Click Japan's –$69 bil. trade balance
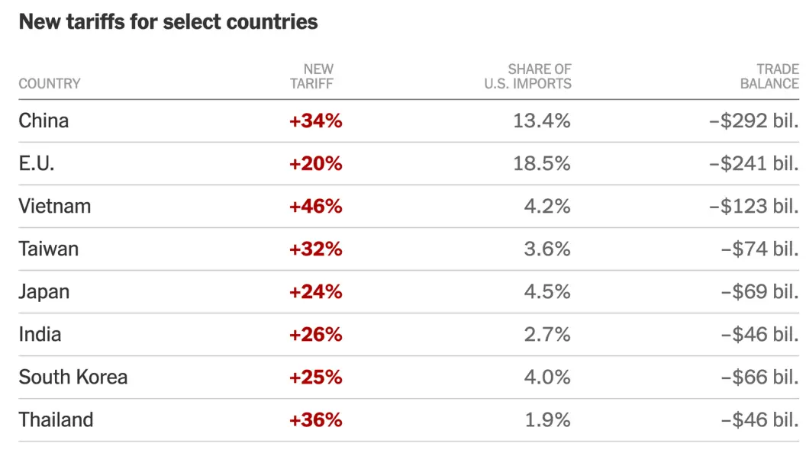806x453 pixels. (x=759, y=292)
